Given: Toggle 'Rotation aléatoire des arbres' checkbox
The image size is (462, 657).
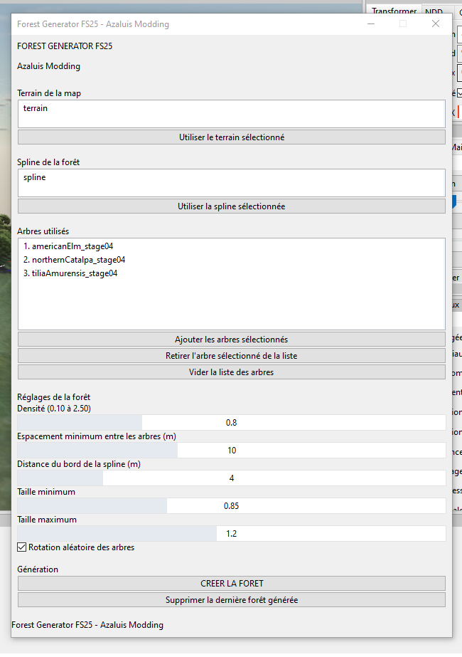Looking at the screenshot, I should click(x=22, y=547).
